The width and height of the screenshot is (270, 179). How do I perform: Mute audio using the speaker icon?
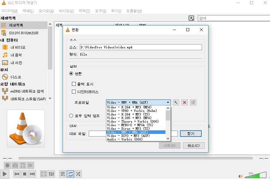click(240, 176)
